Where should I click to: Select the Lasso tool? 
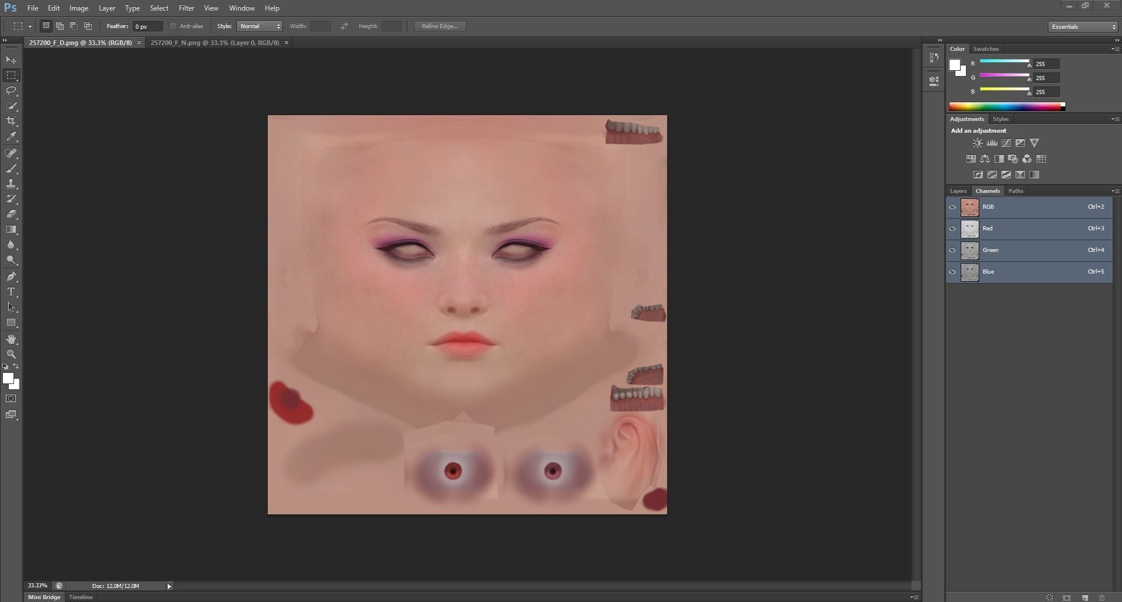11,91
